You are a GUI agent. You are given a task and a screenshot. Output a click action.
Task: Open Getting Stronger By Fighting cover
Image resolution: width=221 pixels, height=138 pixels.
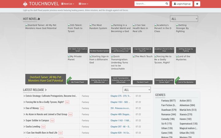point(186,38)
